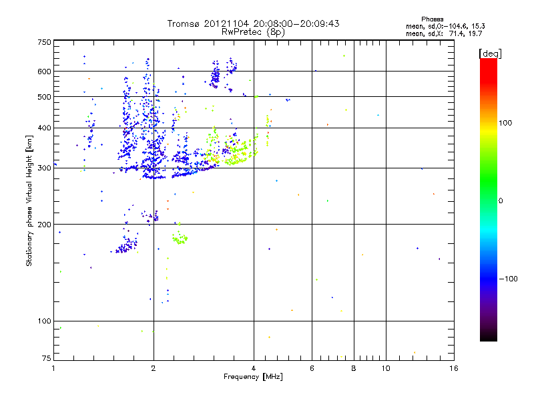This screenshot has width=534, height=401.
Task: Click the y-axis tick label '75'
Action: pyautogui.click(x=47, y=358)
